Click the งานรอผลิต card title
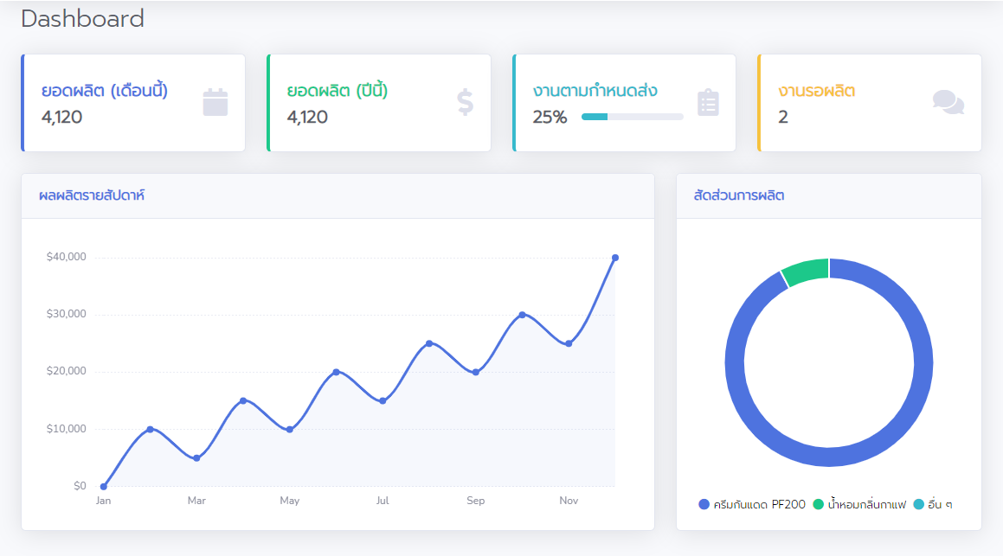Viewport: 1003px width, 556px height. (x=816, y=91)
